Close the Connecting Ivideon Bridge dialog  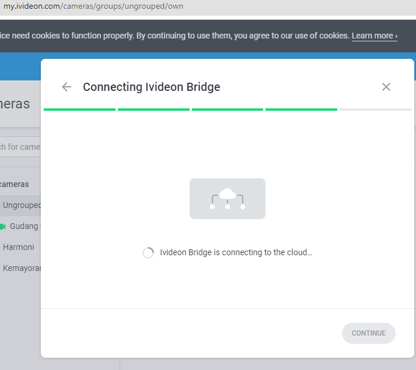click(386, 87)
